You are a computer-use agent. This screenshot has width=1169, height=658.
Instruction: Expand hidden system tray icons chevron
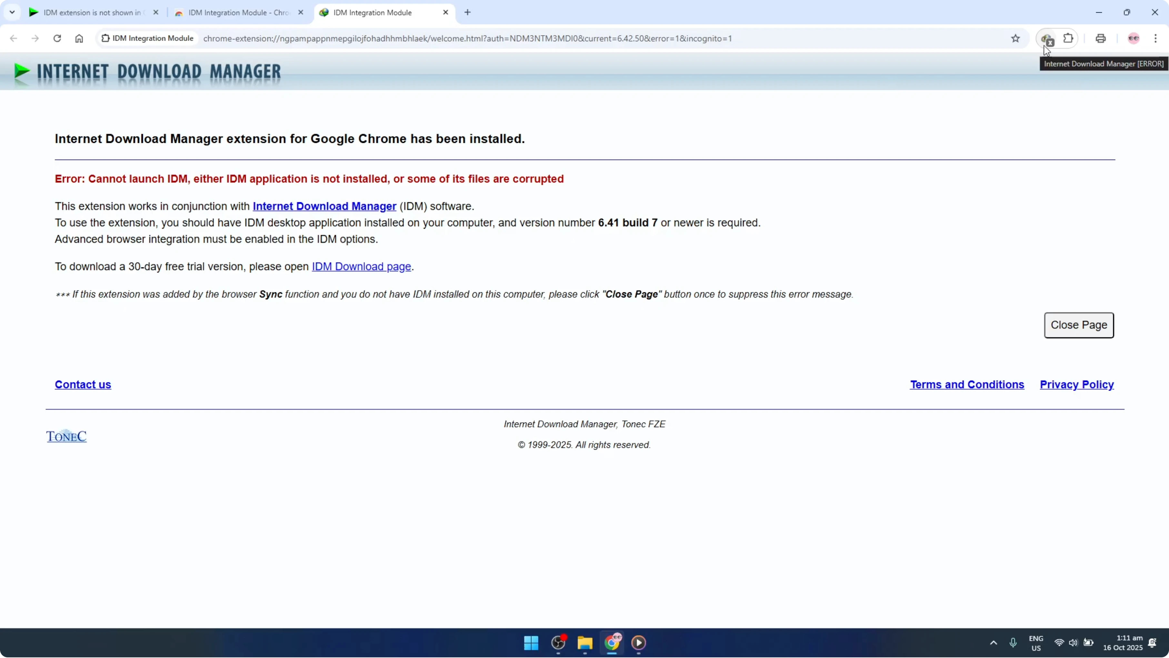(994, 643)
